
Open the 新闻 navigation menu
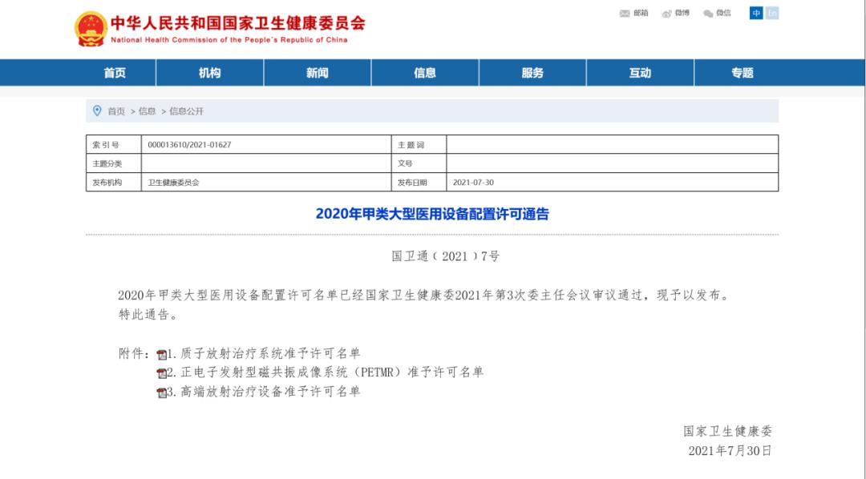point(318,72)
